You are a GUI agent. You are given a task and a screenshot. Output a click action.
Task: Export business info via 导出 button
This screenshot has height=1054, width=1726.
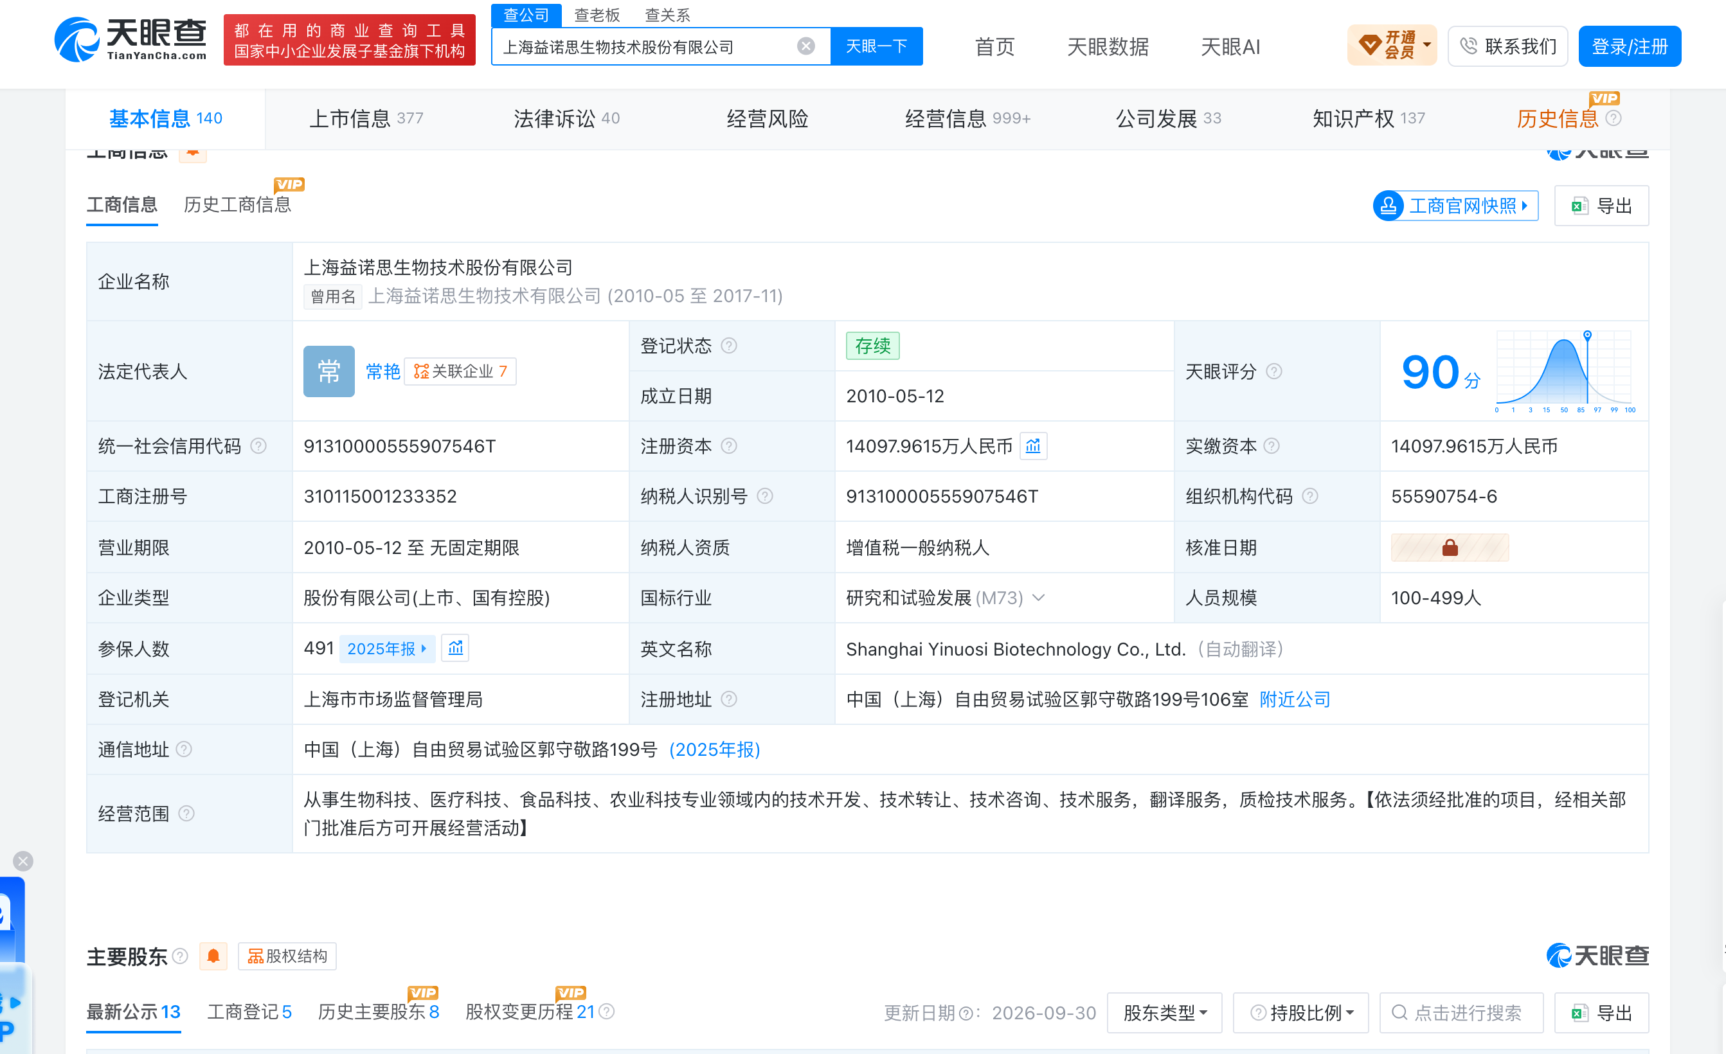coord(1601,206)
